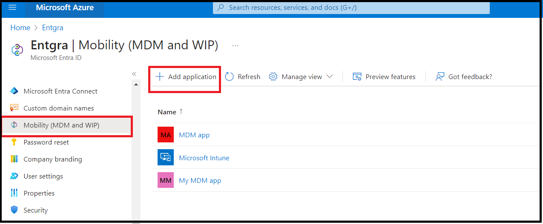543x224 pixels.
Task: Click the Entgra Mobility page header icon
Action: tap(17, 50)
